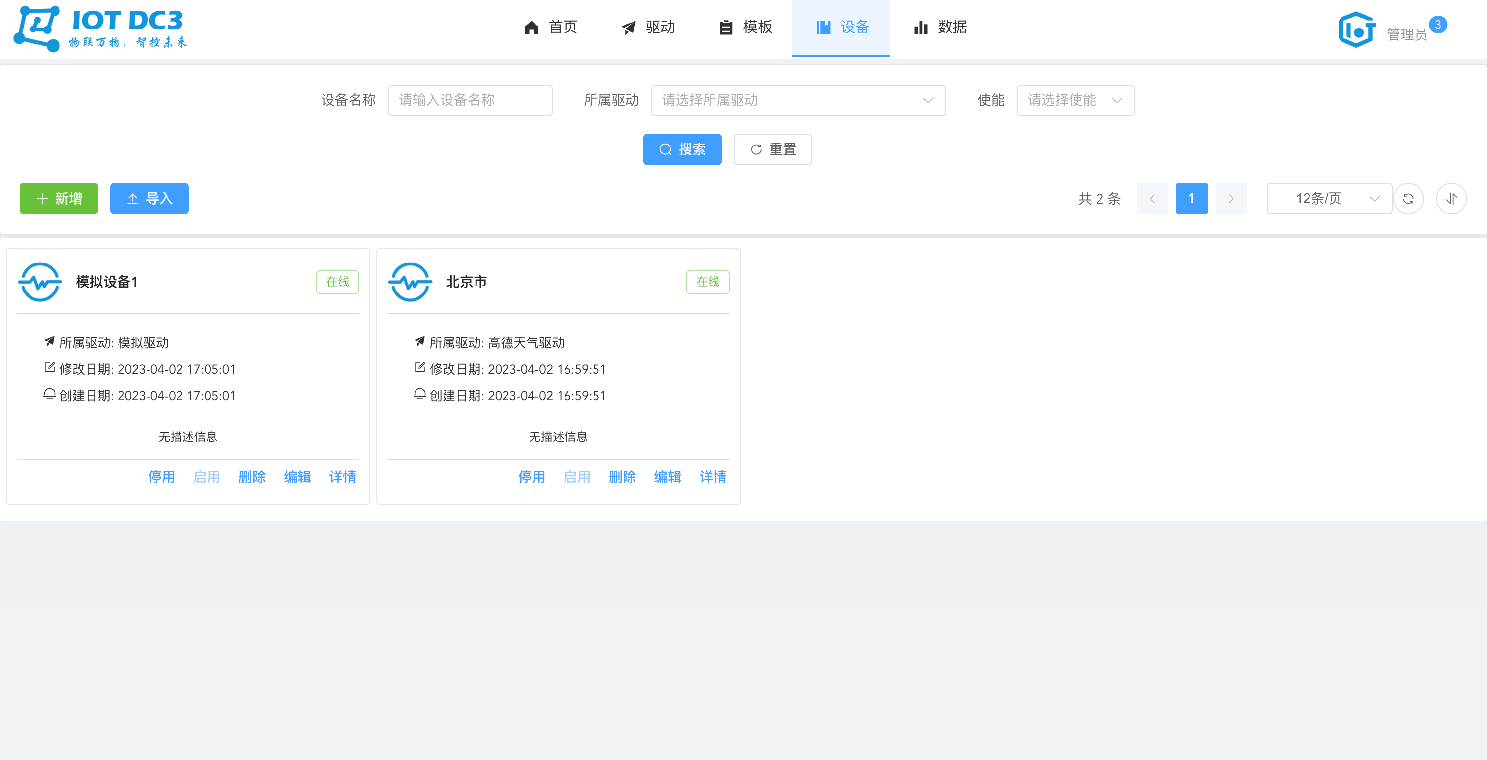Screen dimensions: 1487x760
Task: Click the 数据 bar-chart icon in top nav
Action: 920,27
